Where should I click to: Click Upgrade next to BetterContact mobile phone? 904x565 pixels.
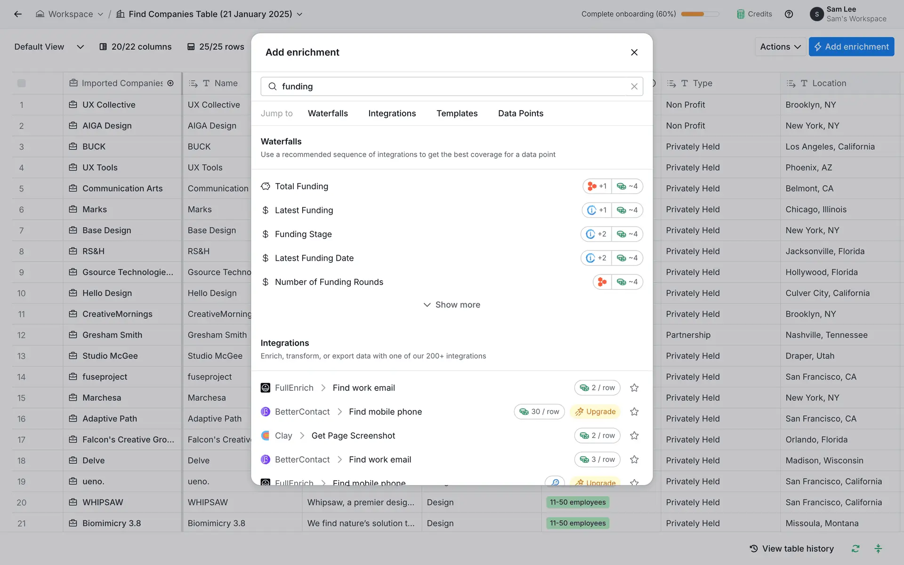(x=595, y=412)
